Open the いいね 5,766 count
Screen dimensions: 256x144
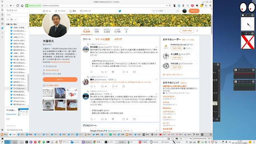coord(117,30)
